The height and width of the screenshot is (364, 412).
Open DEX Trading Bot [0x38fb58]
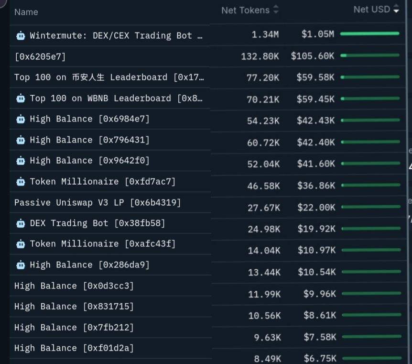point(98,223)
